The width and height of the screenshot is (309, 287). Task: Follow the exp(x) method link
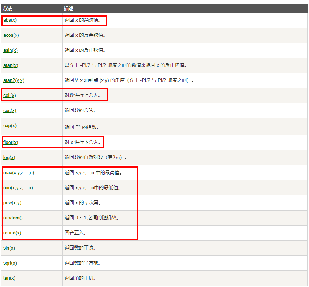(x=10, y=126)
